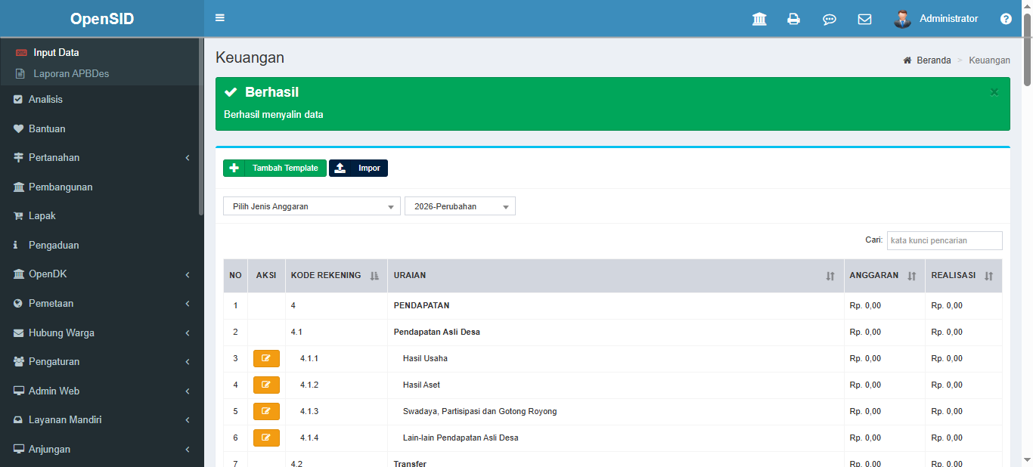Open the envelope inbox icon

point(864,19)
